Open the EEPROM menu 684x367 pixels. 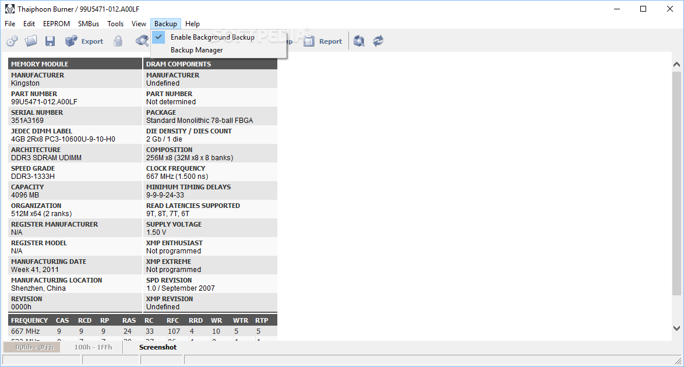coord(57,23)
